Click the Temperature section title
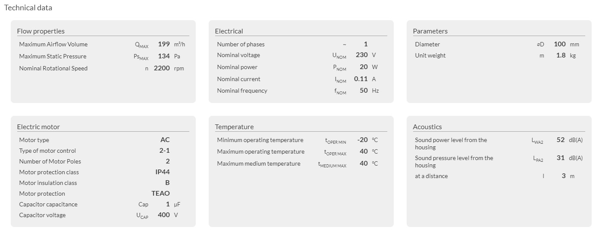The height and width of the screenshot is (245, 599). pyautogui.click(x=235, y=127)
